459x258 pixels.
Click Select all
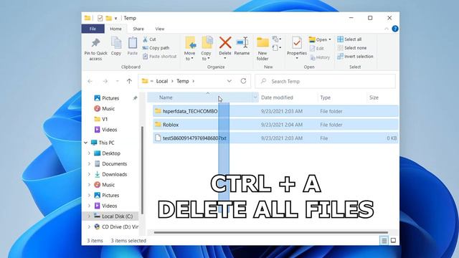[349, 39]
